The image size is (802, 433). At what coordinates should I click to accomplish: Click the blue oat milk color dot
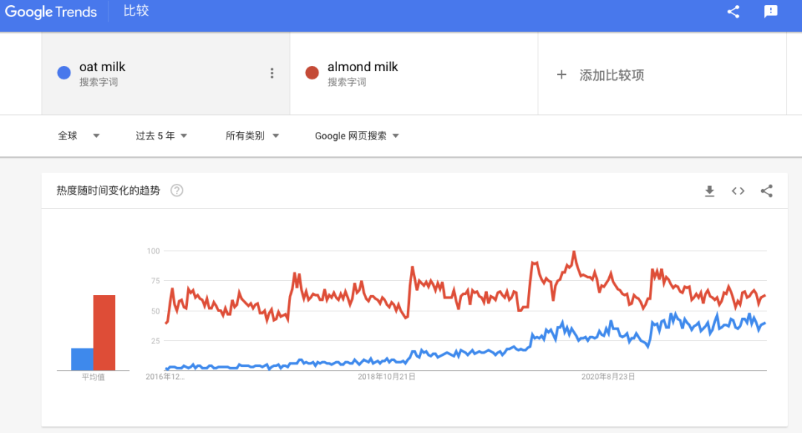64,73
